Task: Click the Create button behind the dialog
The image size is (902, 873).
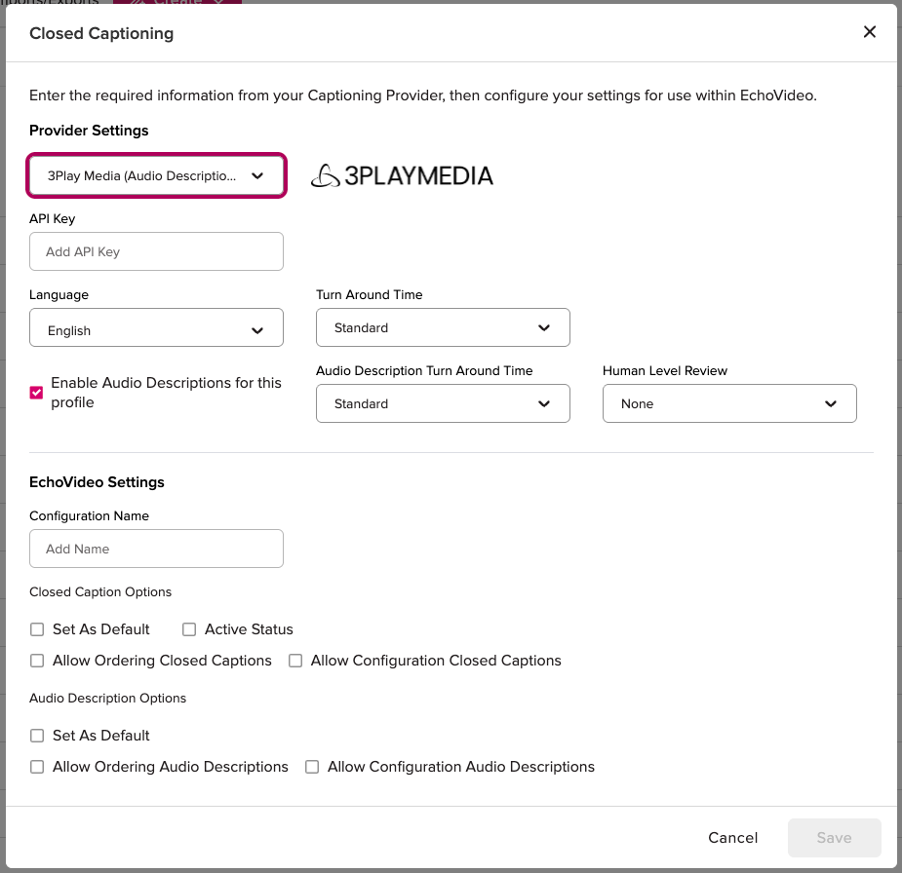Action: click(x=177, y=3)
